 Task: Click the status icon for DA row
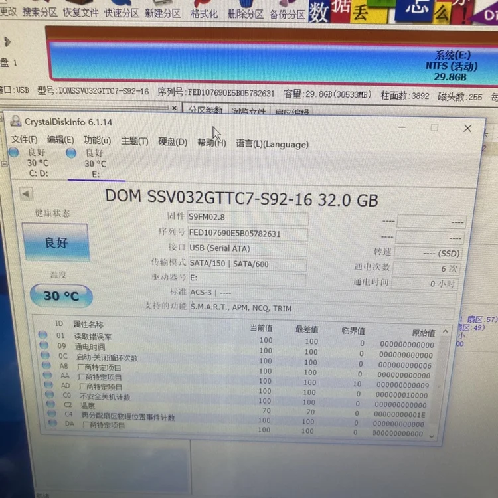pos(52,423)
